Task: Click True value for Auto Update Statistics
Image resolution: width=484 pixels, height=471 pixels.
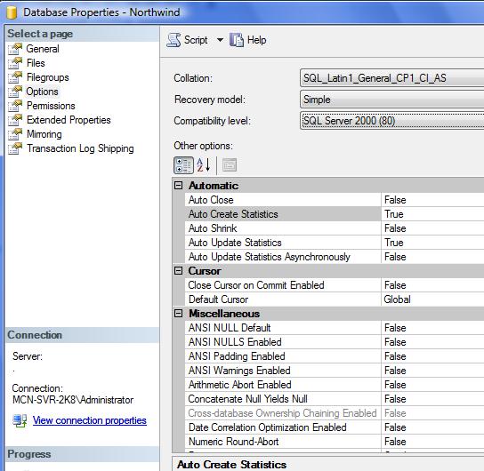Action: pyautogui.click(x=394, y=243)
